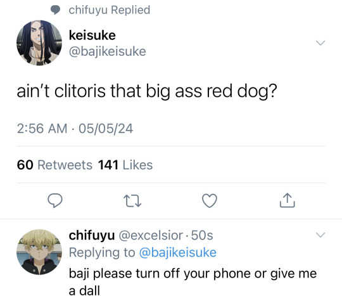The width and height of the screenshot is (342, 296).
Task: Tap the reply speech bubble icon
Action: [x=55, y=200]
